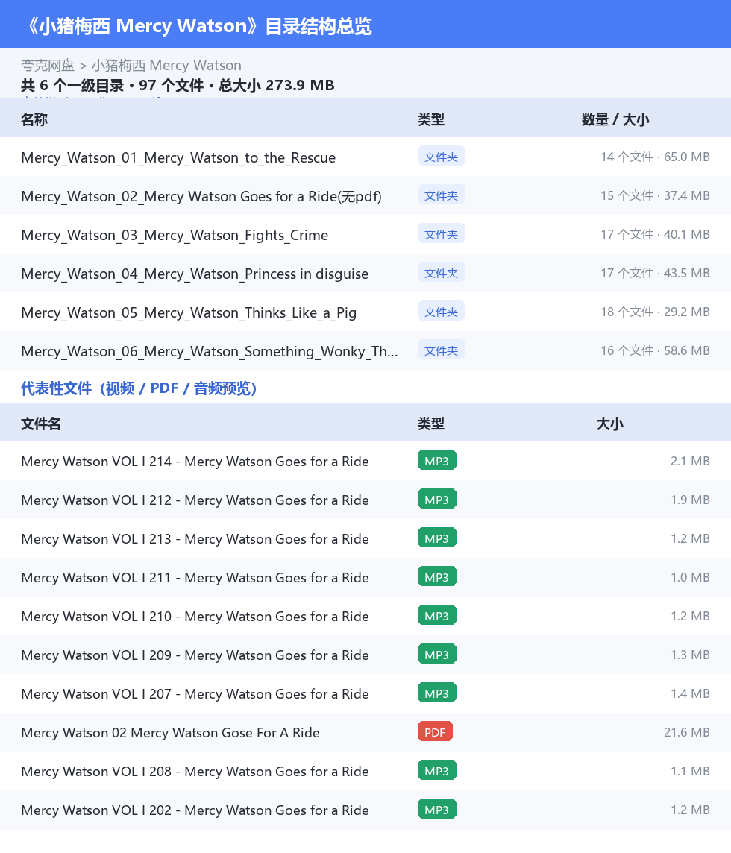Click the 1.9 MB size value
This screenshot has height=853, width=731.
pos(690,500)
